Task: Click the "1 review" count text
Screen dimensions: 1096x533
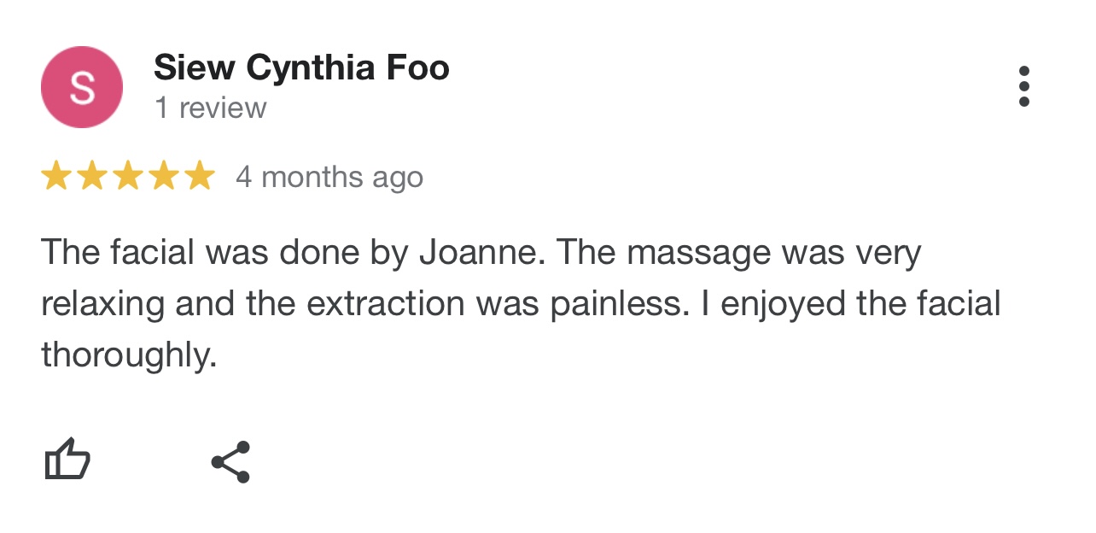Action: 210,108
